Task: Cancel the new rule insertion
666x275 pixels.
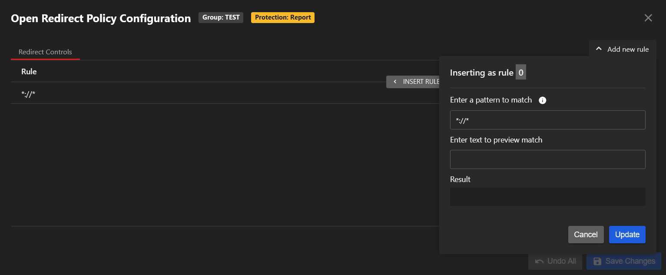Action: (x=586, y=235)
